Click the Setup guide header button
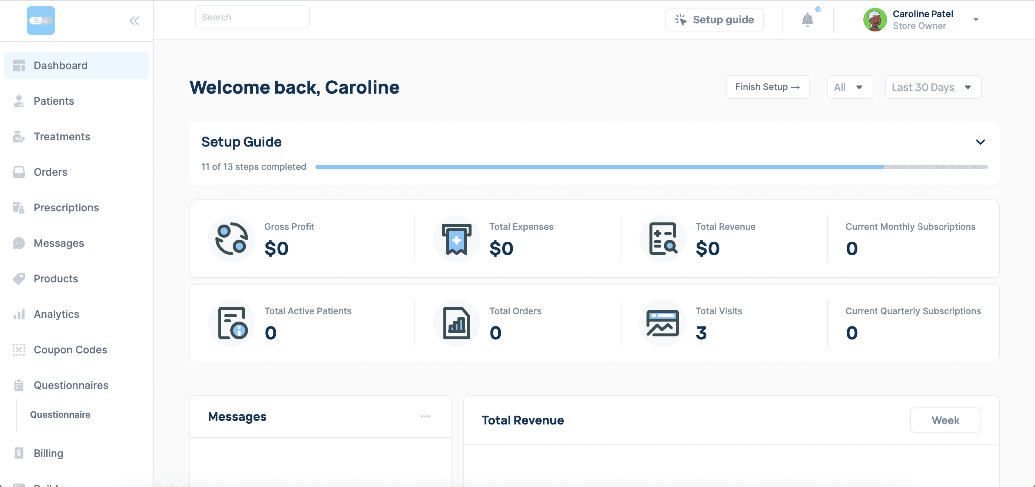Image resolution: width=1035 pixels, height=487 pixels. (x=714, y=20)
